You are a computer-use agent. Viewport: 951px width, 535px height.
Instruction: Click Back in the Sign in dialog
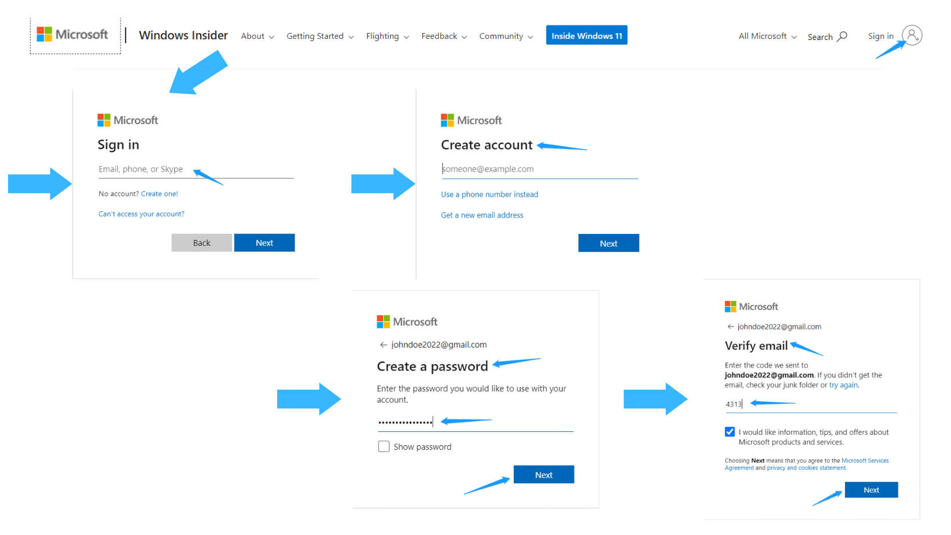tap(202, 243)
